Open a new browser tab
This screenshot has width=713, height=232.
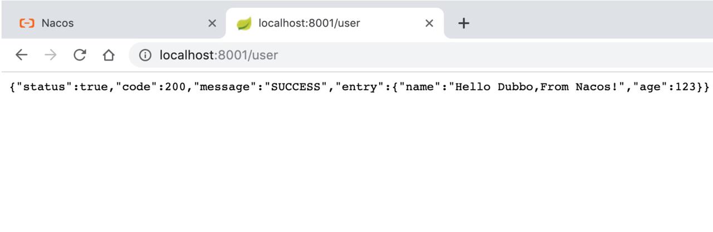point(463,23)
